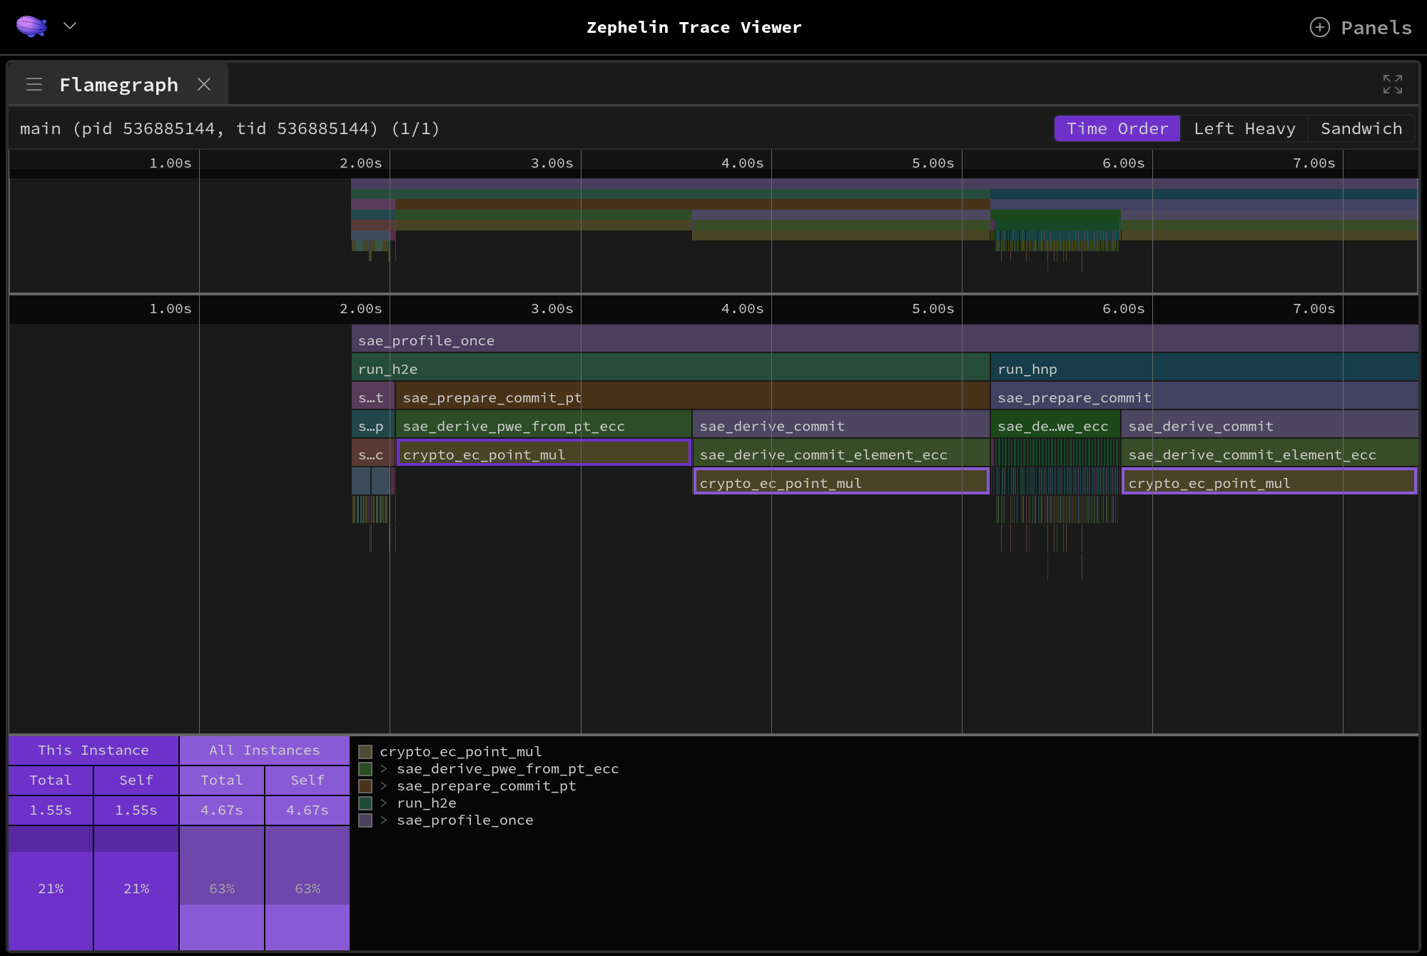
Task: Select sae_derive_commit_element_ecc frame under run_hnp
Action: (x=1269, y=454)
